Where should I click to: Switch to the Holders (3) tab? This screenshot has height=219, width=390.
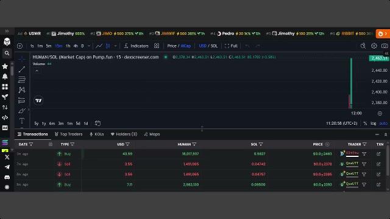click(124, 134)
